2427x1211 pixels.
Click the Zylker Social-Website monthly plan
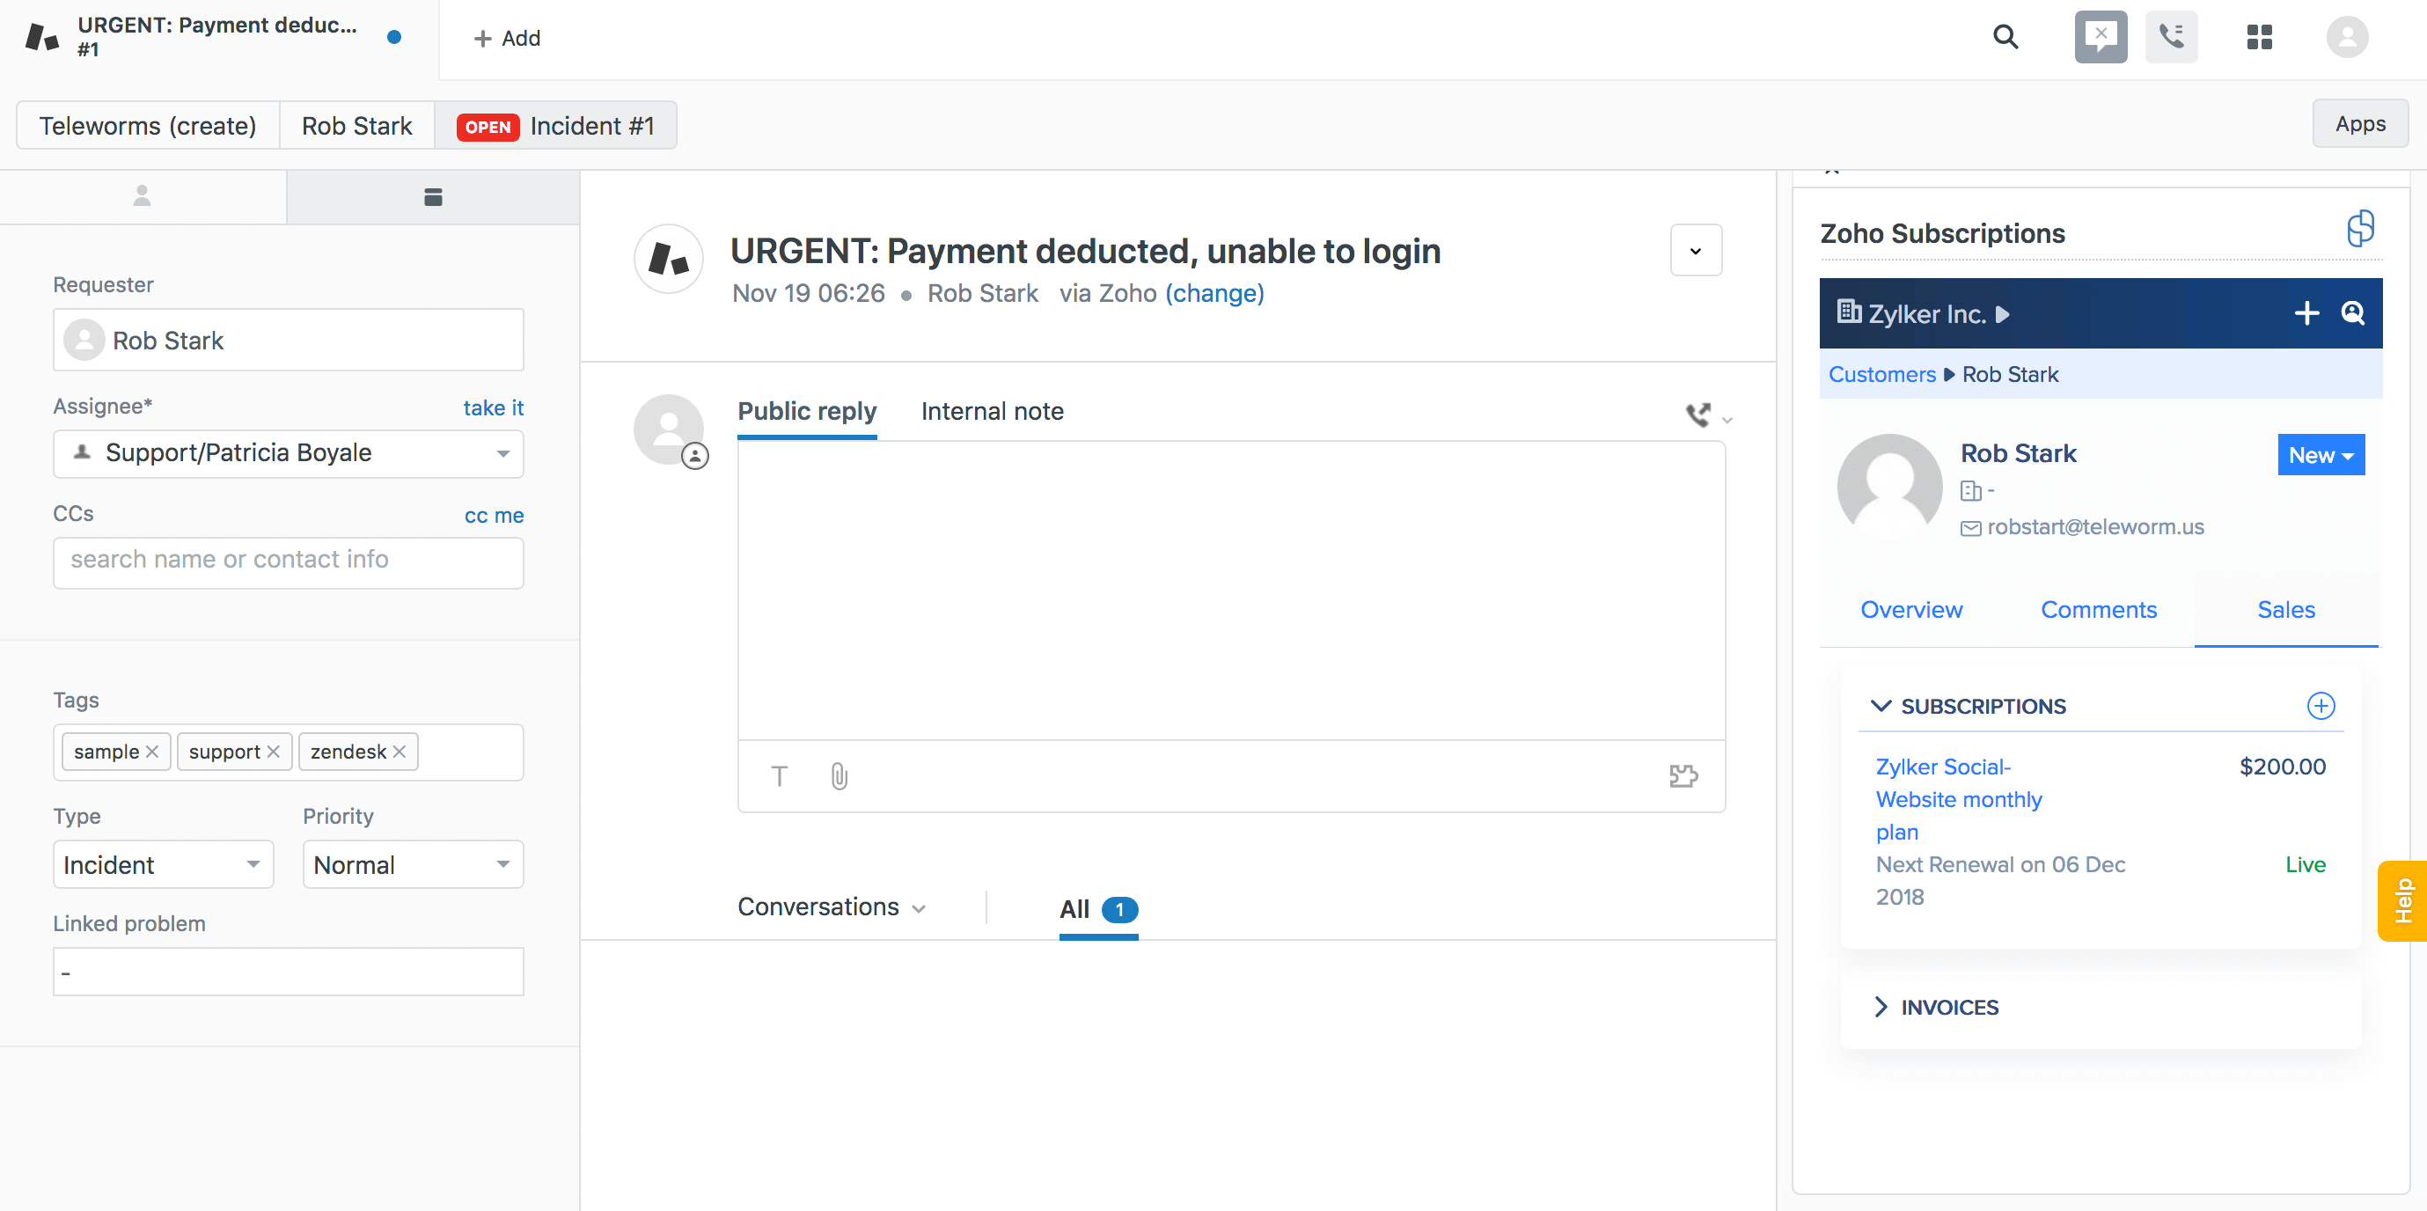[x=1960, y=799]
